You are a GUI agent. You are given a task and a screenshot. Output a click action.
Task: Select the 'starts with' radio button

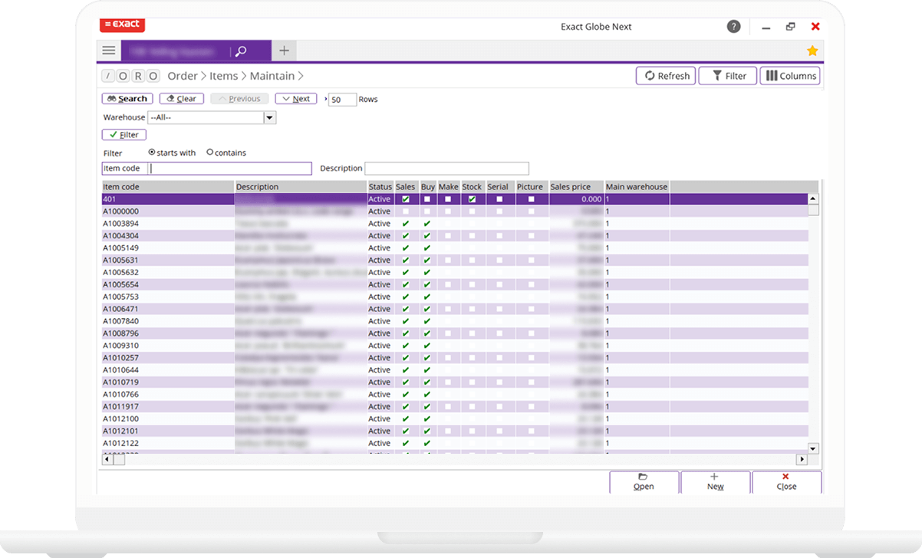151,153
